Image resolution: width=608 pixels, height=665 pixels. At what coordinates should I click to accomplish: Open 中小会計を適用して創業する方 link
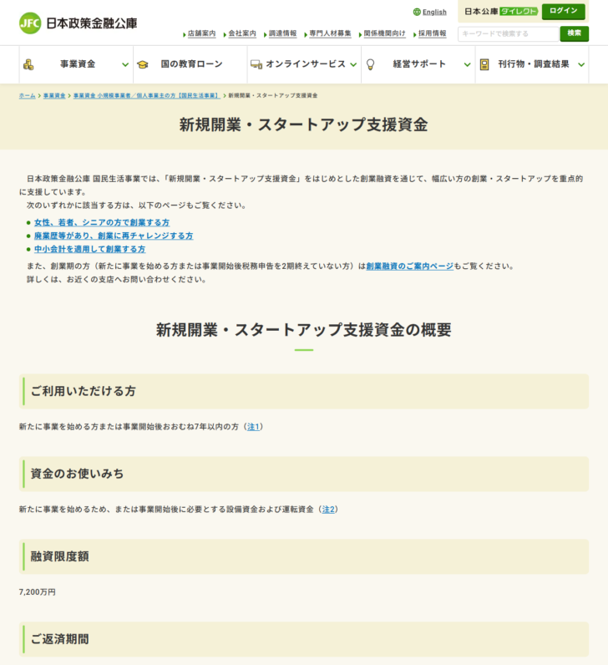(x=90, y=249)
